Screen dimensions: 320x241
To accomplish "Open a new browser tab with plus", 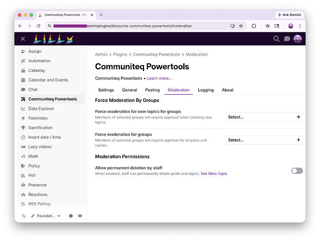I will coord(101,15).
